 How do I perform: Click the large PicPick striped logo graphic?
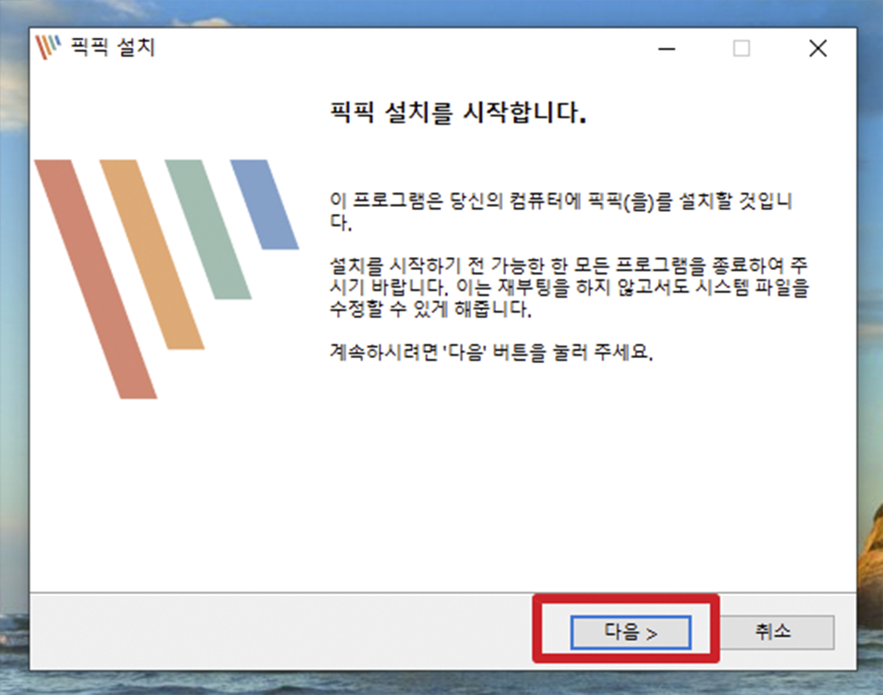tap(167, 279)
